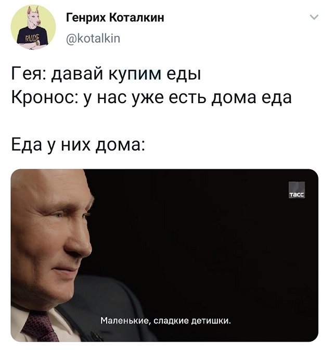Click the man's patterned tie in photo
333x350 pixels.
point(39,327)
